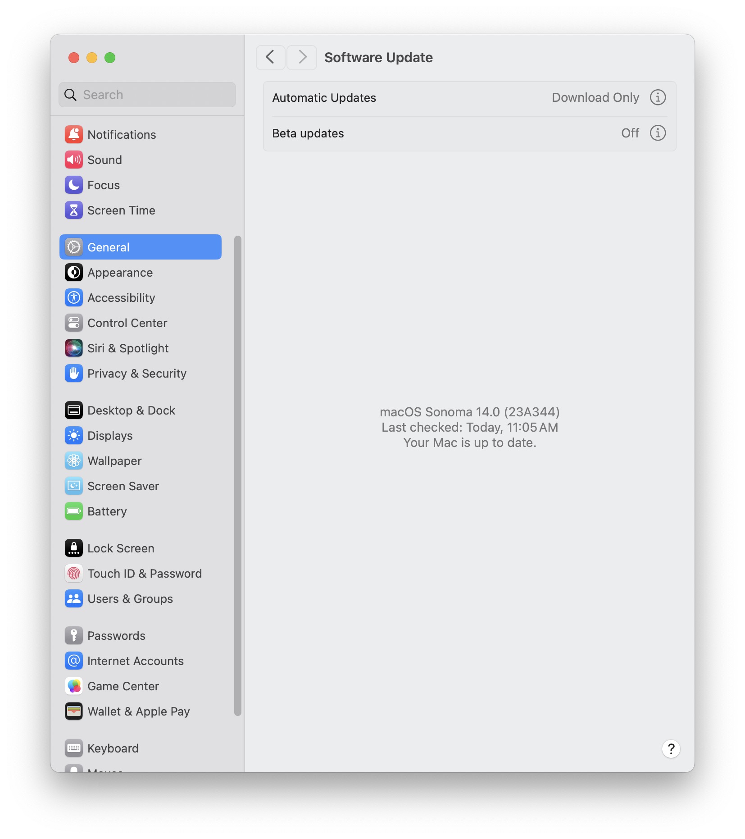Select the Sound settings icon
Viewport: 745px width, 839px height.
(74, 160)
